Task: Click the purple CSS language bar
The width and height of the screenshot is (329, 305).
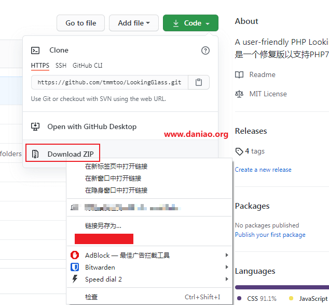Action: pyautogui.click(x=282, y=287)
